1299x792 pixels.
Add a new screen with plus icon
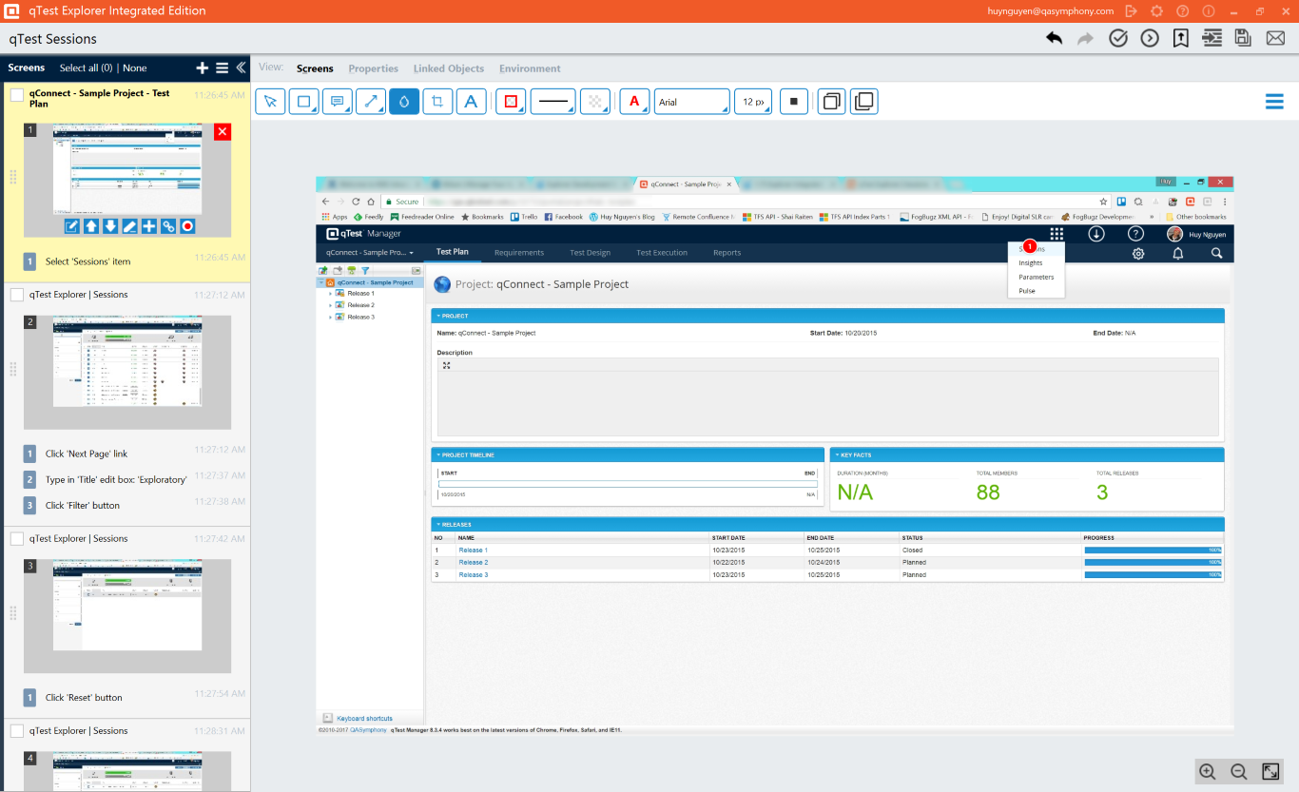tap(202, 68)
